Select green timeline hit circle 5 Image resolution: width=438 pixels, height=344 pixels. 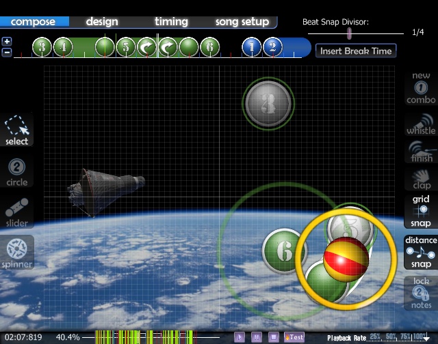[126, 47]
